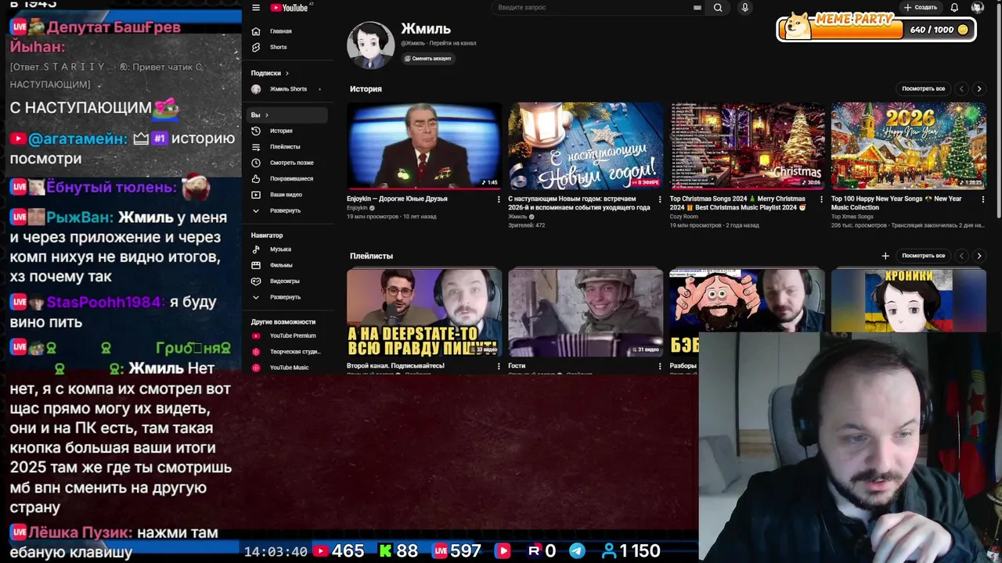Open Enjoykin Дорогие Юные Друзья thumbnail
The width and height of the screenshot is (1002, 563).
click(424, 145)
